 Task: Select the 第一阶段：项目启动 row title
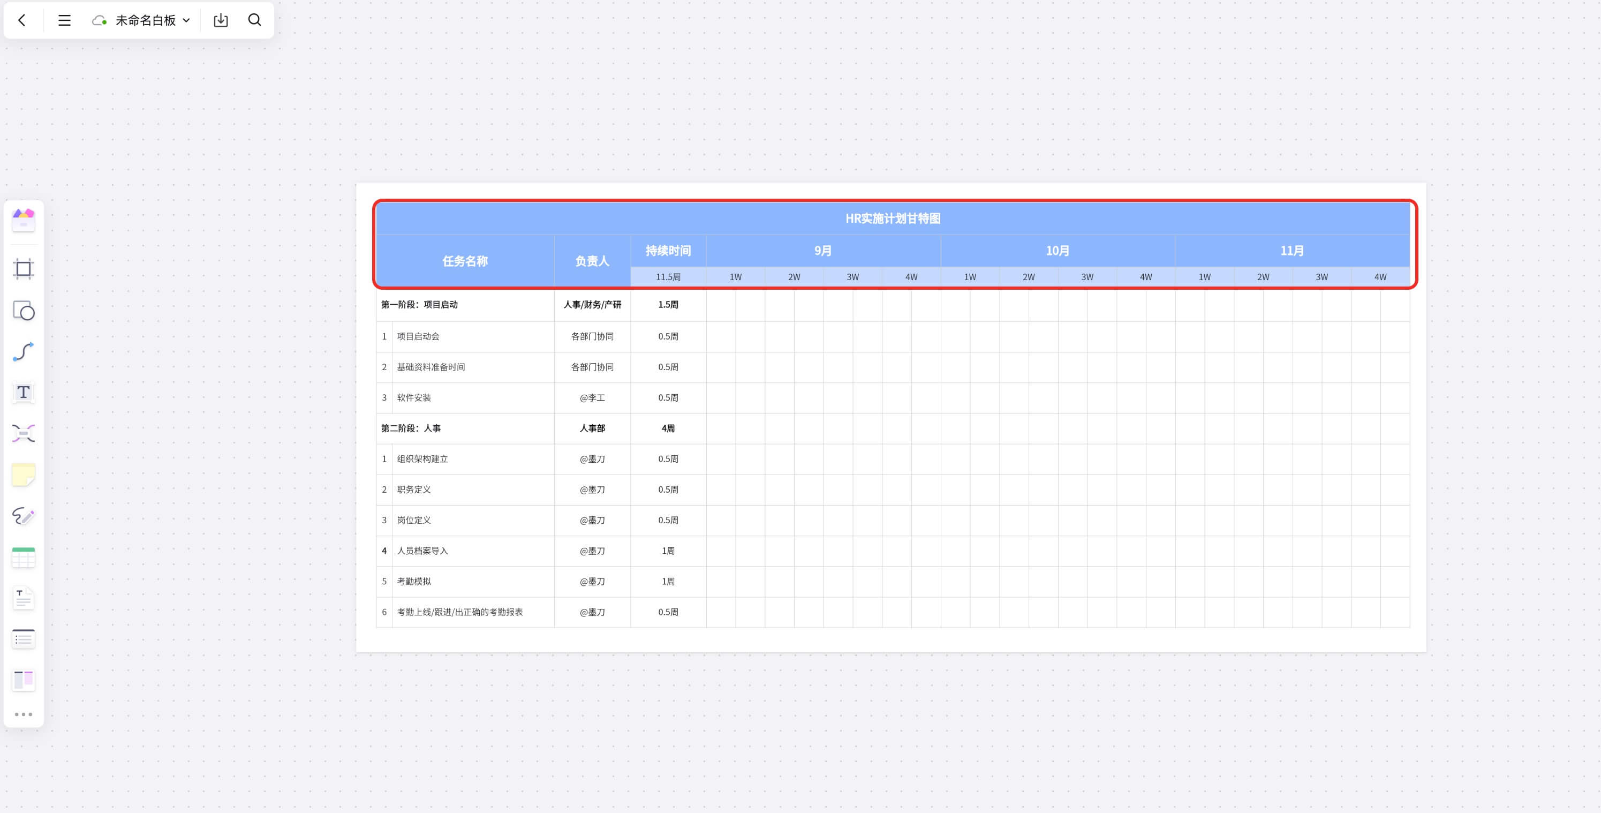coord(465,305)
